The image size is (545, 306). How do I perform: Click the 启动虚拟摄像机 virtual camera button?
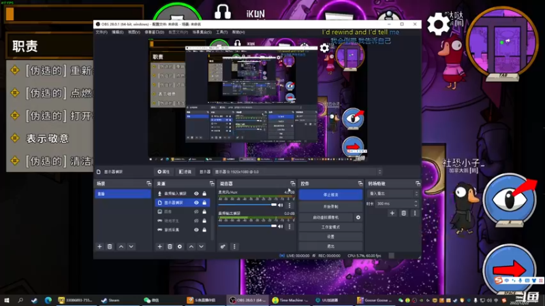(326, 217)
